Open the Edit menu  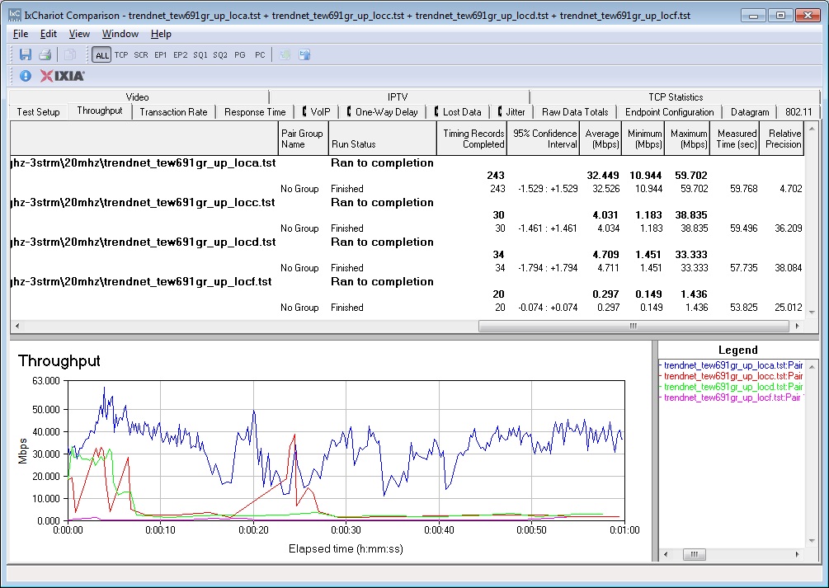click(48, 34)
